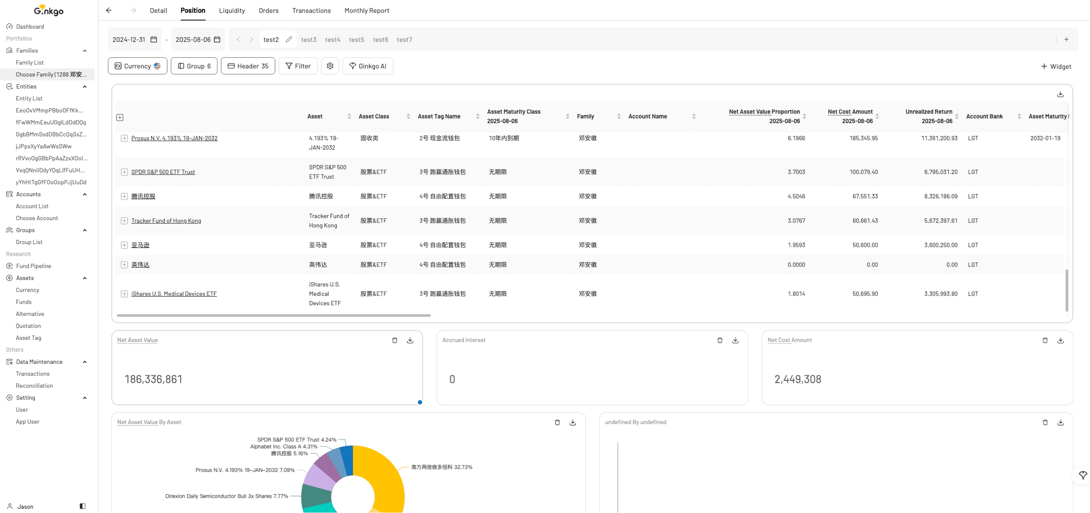Image resolution: width=1090 pixels, height=513 pixels.
Task: Open start date calendar picker icon
Action: [154, 39]
